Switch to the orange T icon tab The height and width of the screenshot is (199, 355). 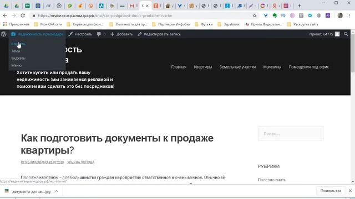[156, 6]
